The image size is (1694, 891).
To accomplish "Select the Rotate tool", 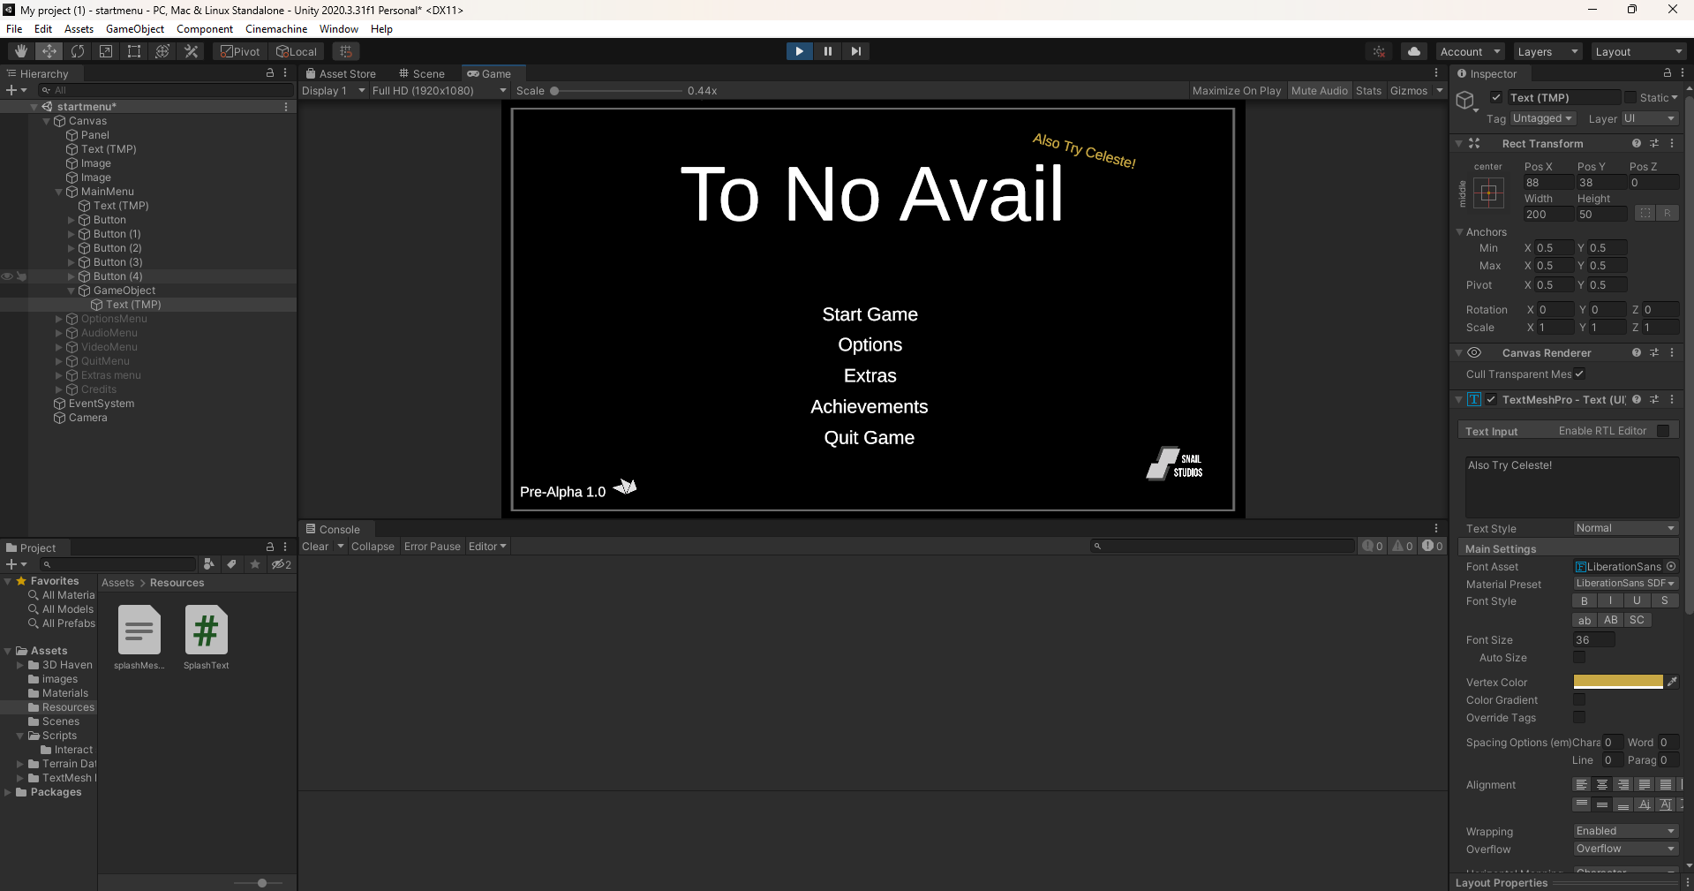I will (x=78, y=51).
